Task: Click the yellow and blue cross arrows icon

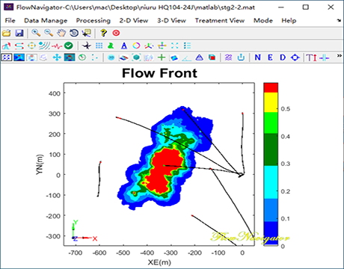Action: 162,46
